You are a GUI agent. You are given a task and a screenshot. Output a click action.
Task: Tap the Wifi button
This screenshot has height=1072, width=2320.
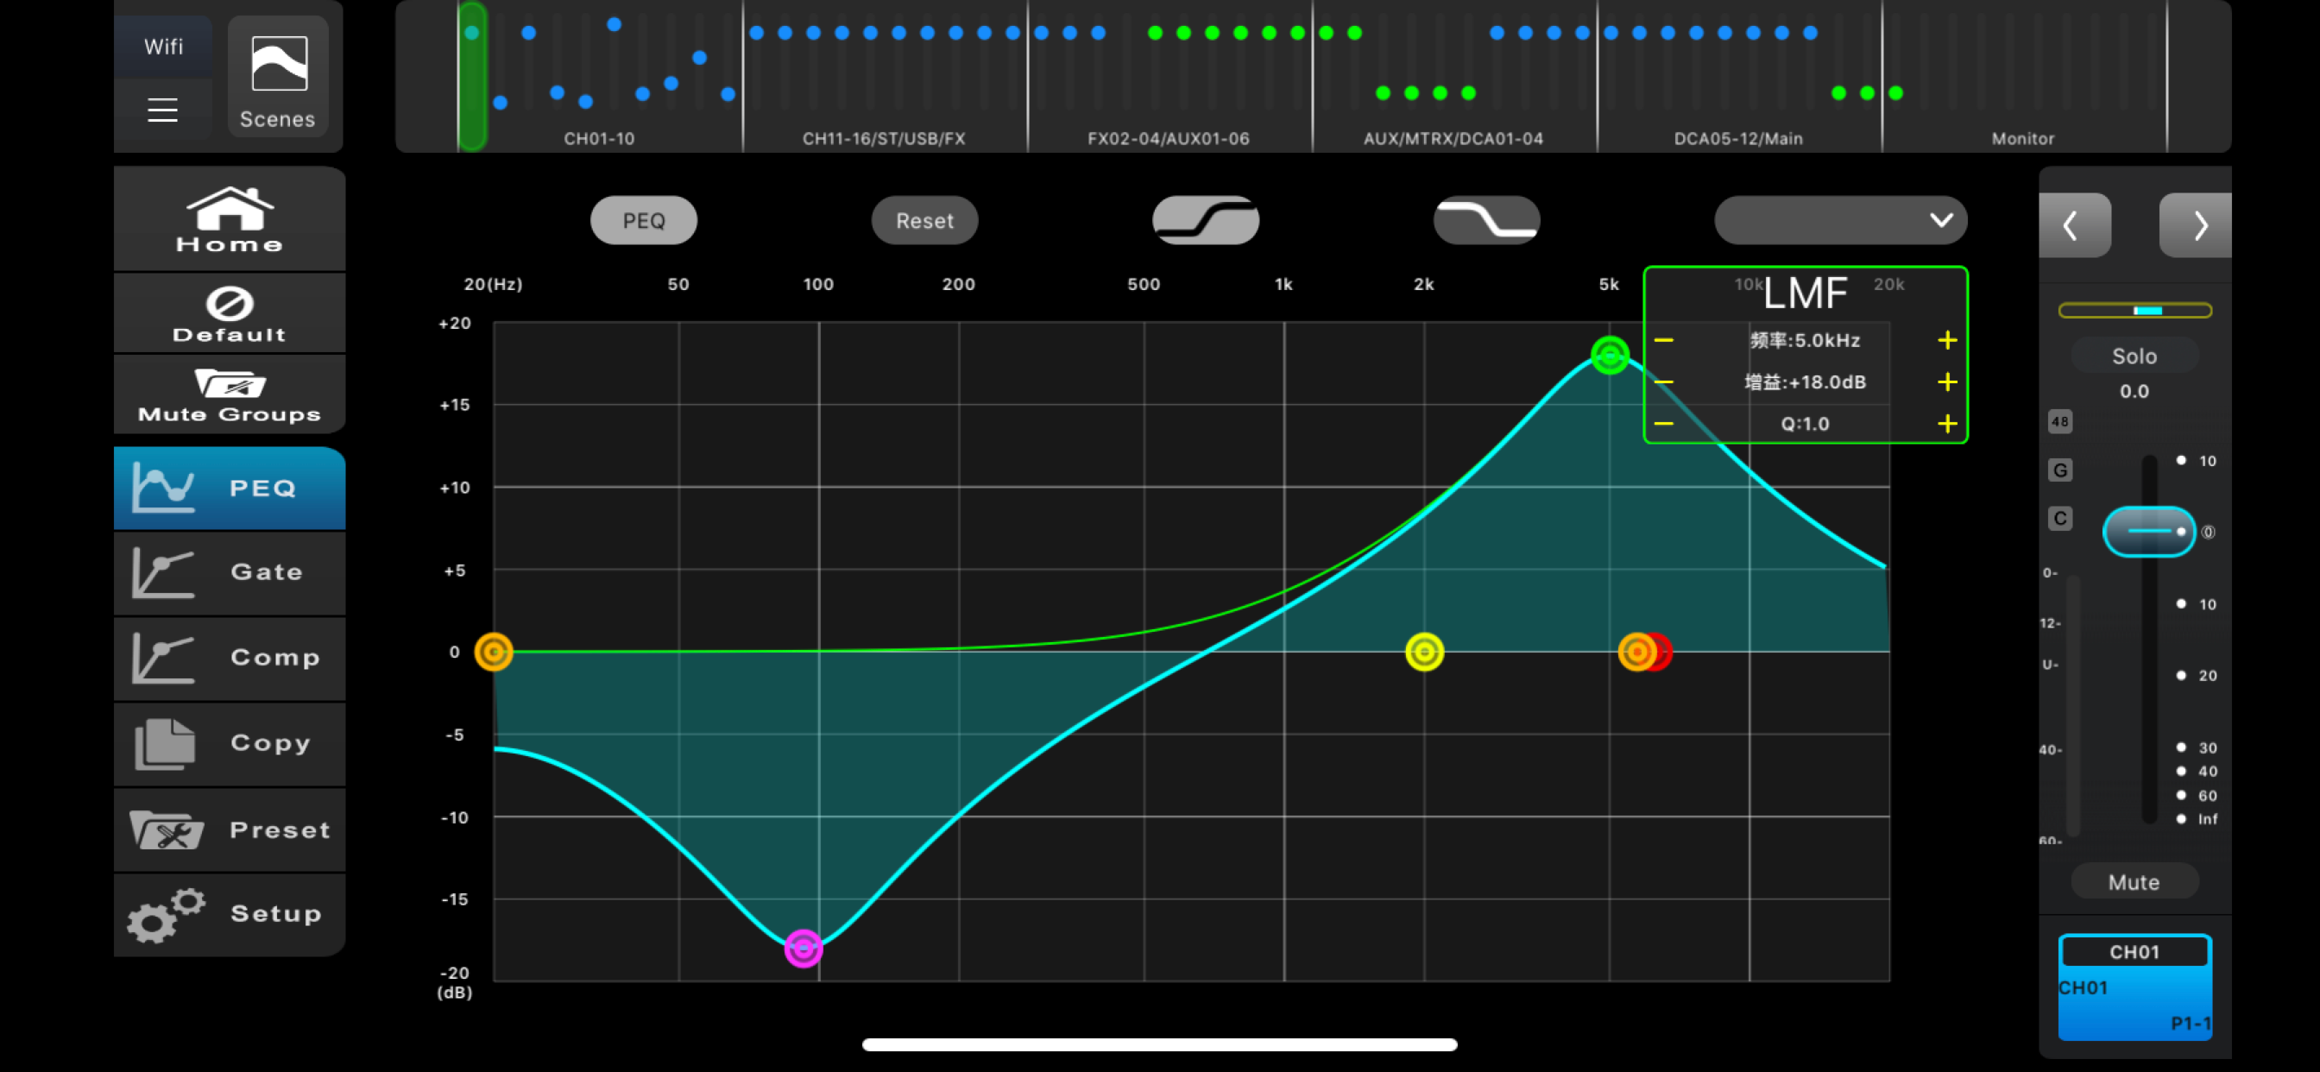(x=163, y=46)
